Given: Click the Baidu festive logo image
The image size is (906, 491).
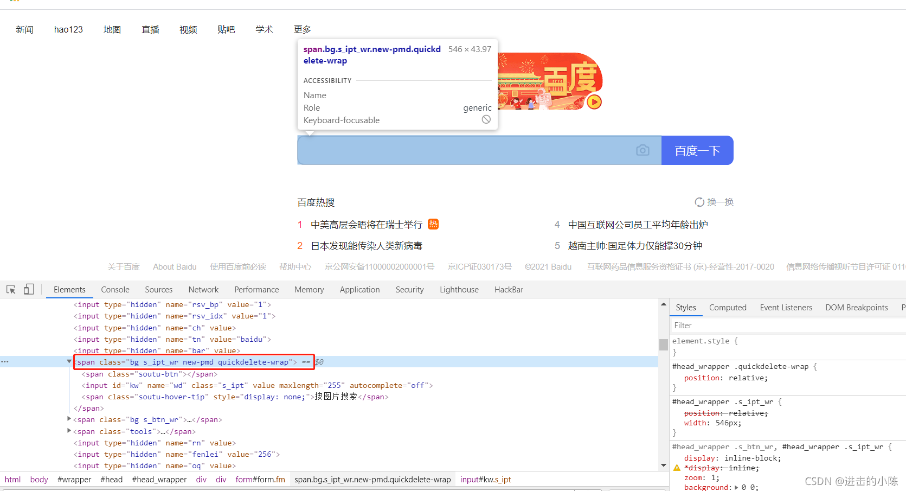Looking at the screenshot, I should [550, 81].
